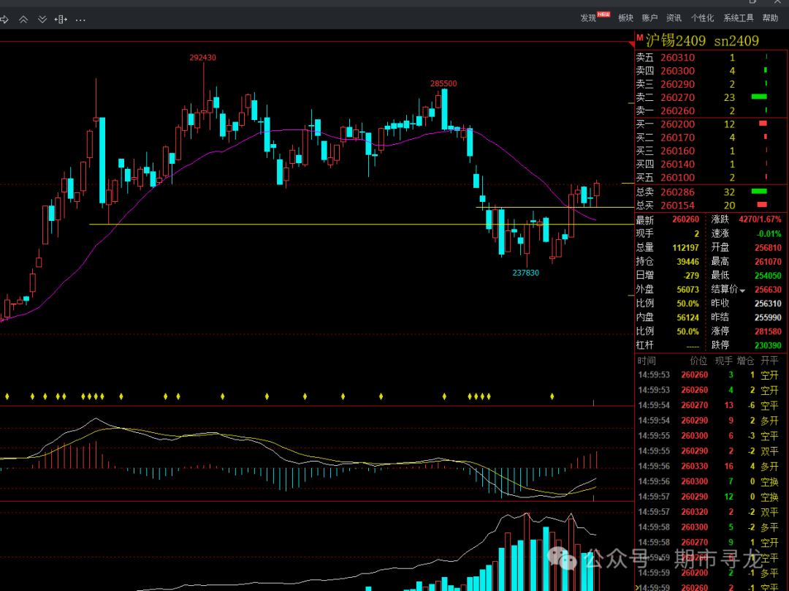This screenshot has width=789, height=591.
Task: Click the 总卖 260286 total ask row
Action: [x=711, y=192]
